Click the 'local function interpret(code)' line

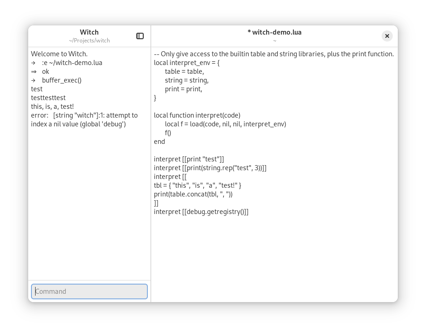pyautogui.click(x=197, y=115)
